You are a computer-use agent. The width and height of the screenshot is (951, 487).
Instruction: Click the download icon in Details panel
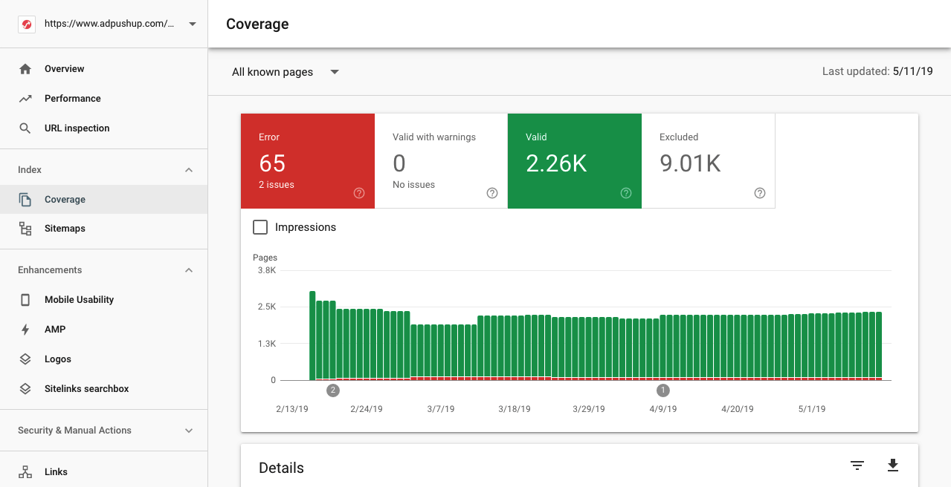(892, 465)
